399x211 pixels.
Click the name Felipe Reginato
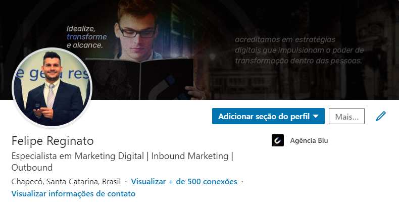tap(53, 141)
